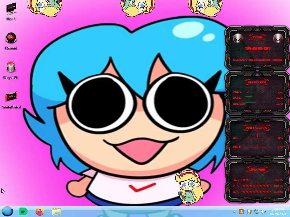290x217 pixels.
Task: Click the Java update tray icon
Action: [x=241, y=212]
